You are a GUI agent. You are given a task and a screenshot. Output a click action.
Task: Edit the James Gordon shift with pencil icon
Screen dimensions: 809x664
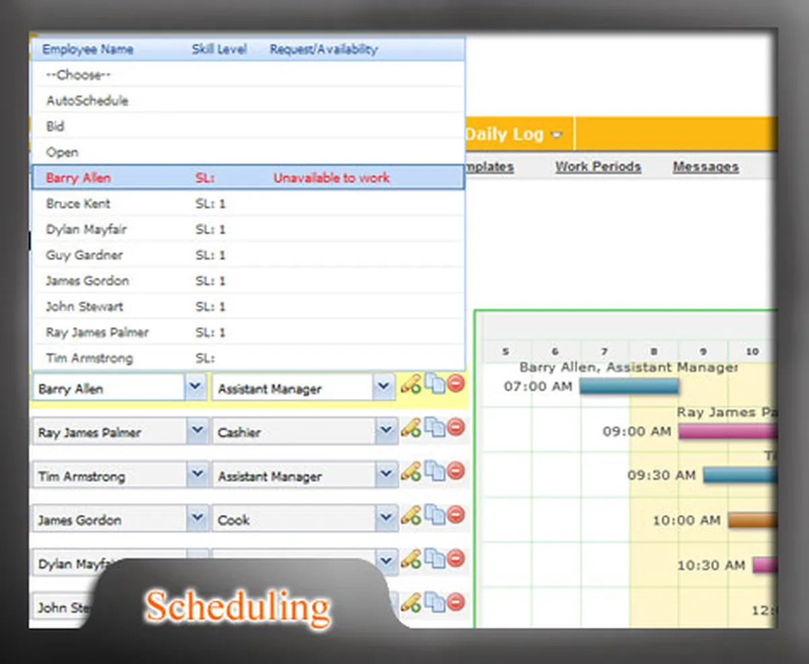(411, 516)
